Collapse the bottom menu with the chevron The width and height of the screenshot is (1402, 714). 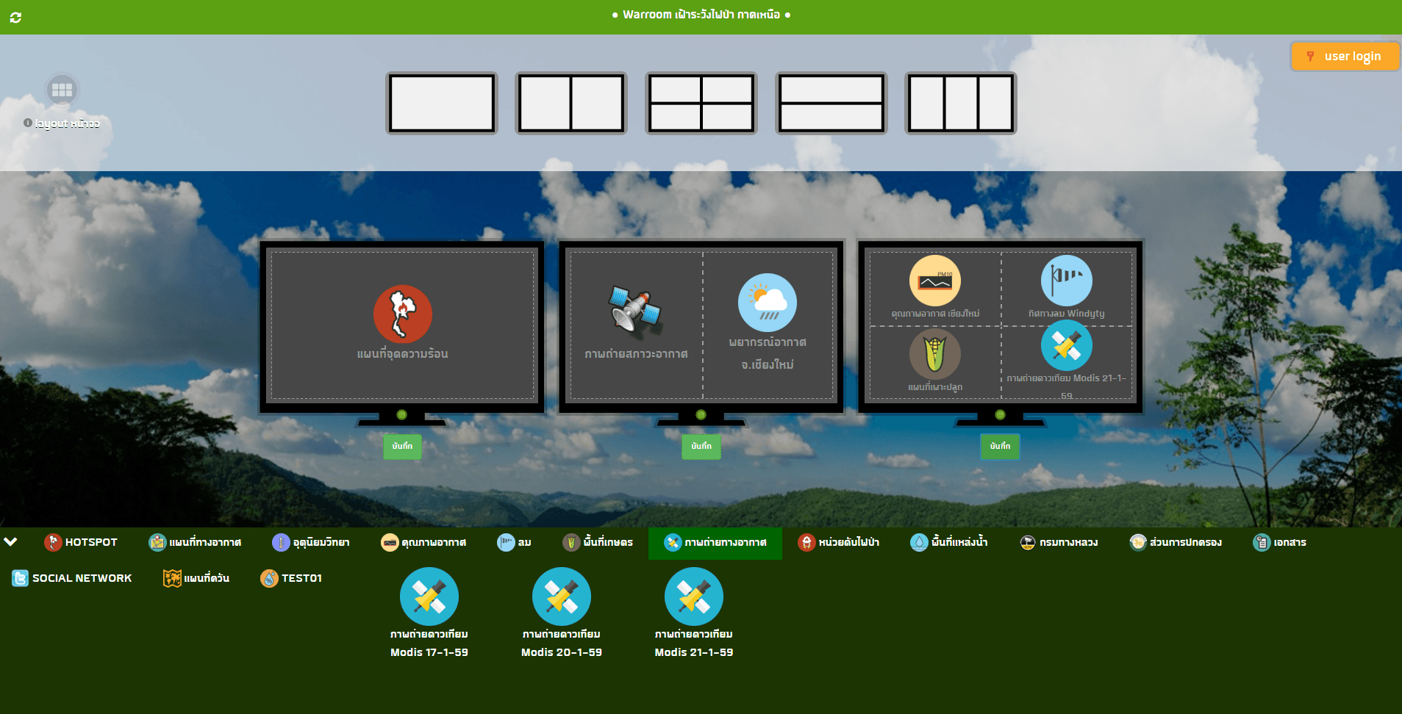(x=10, y=542)
